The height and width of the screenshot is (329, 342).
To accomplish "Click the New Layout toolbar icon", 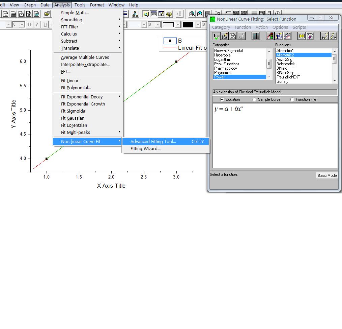I will pos(29,14).
